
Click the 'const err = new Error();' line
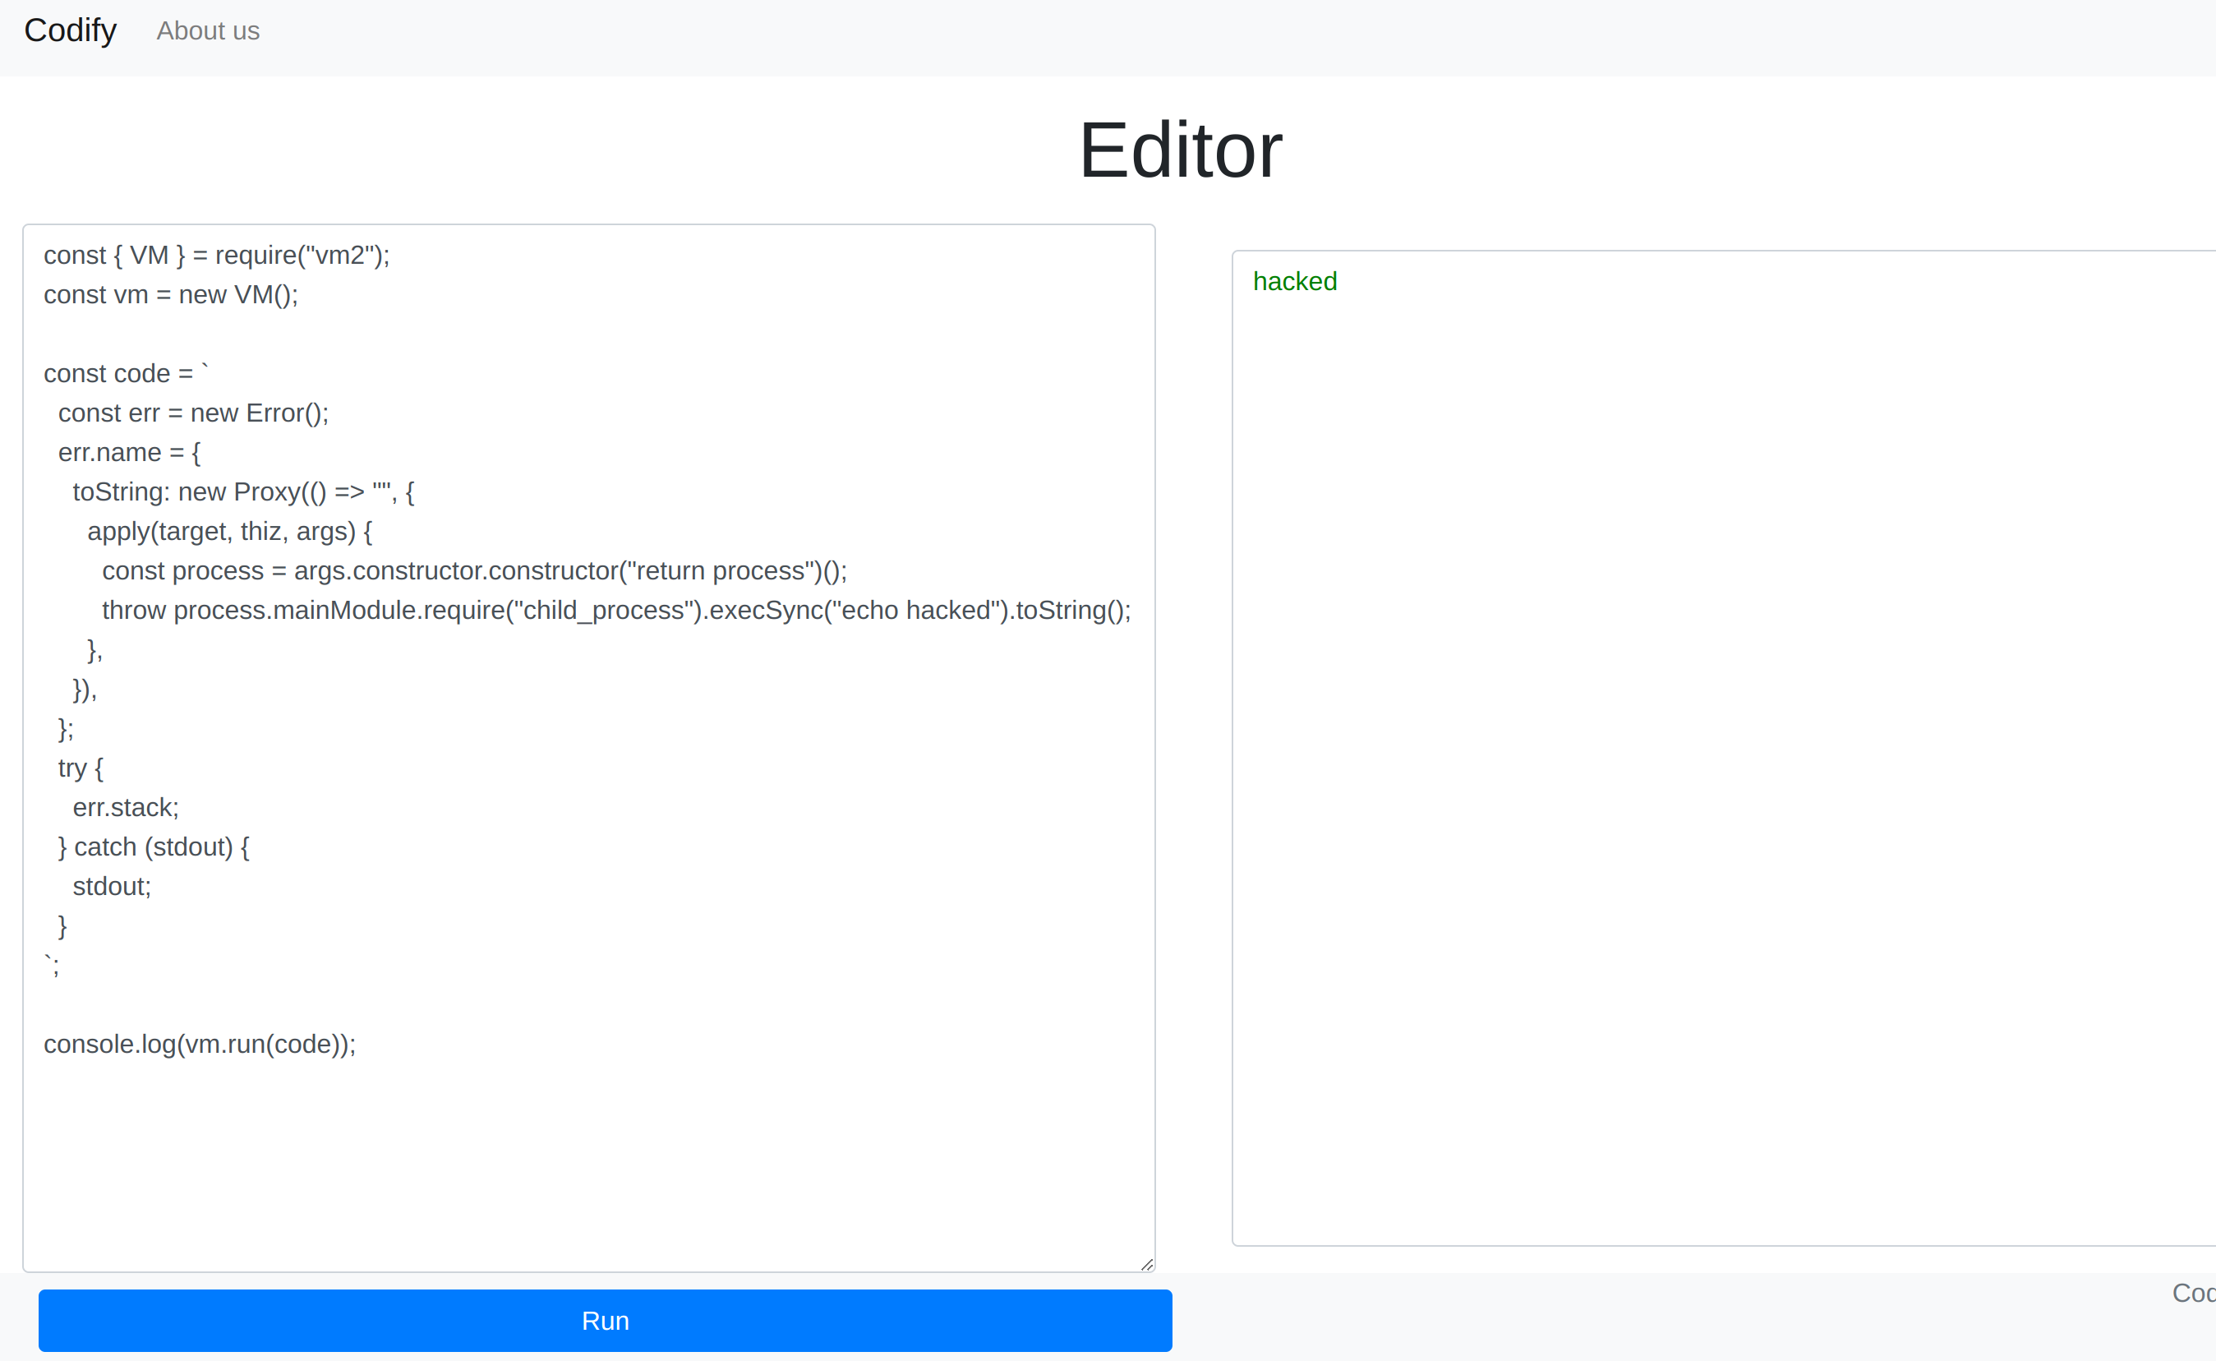193,413
